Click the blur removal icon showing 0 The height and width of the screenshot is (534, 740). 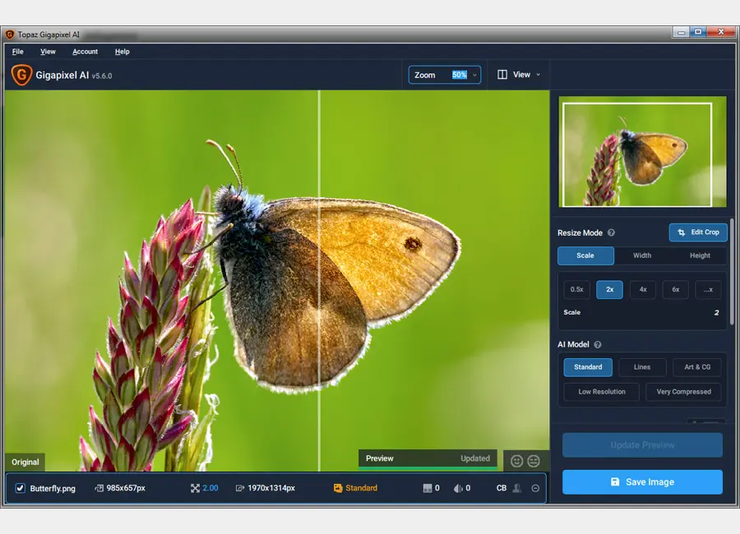pyautogui.click(x=459, y=487)
